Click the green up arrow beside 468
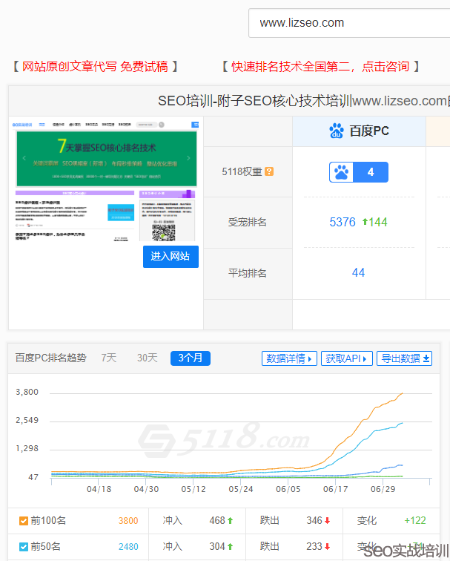450x561 pixels. coord(230,521)
